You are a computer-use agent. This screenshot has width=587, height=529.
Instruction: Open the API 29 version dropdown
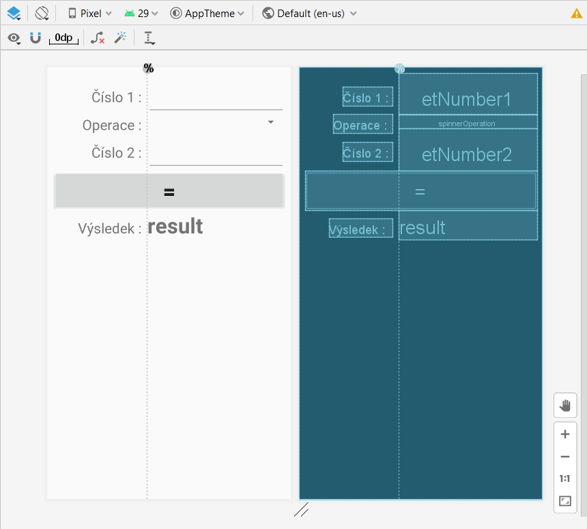tap(141, 14)
